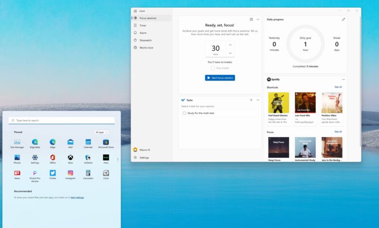Open the Settings gear in pinned apps
Viewport: 379px width, 228px height.
pyautogui.click(x=35, y=158)
